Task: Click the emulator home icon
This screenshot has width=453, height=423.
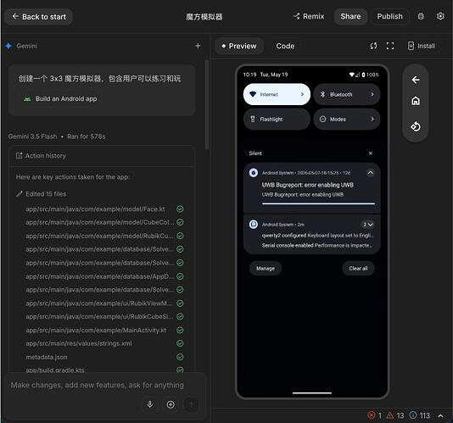Action: pos(416,101)
